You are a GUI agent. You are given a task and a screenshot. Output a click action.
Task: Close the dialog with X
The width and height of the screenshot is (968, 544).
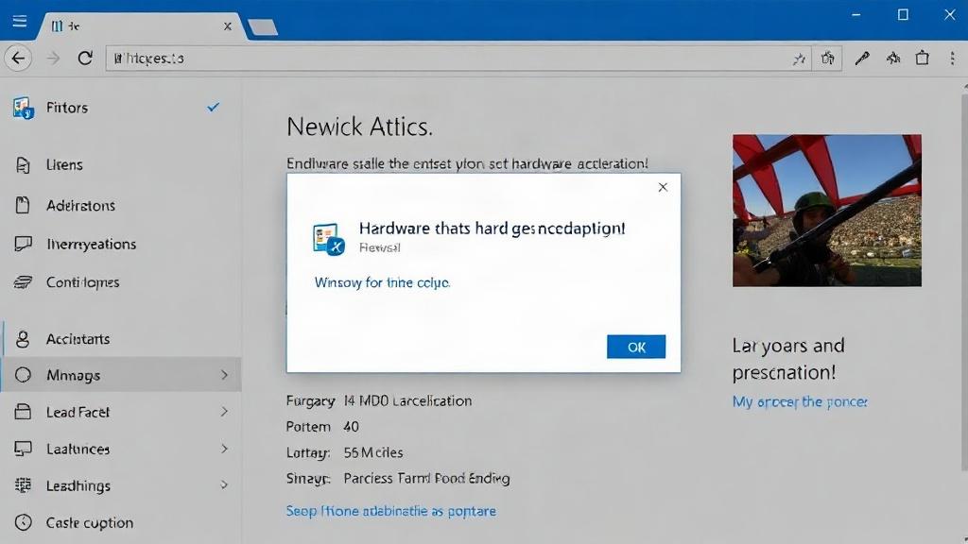coord(663,187)
